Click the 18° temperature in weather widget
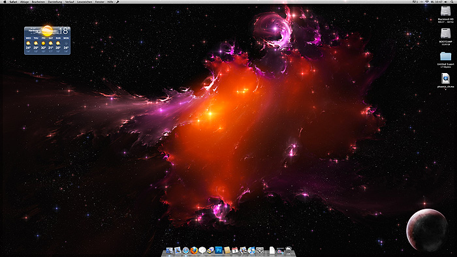The width and height of the screenshot is (457, 257). tap(64, 31)
